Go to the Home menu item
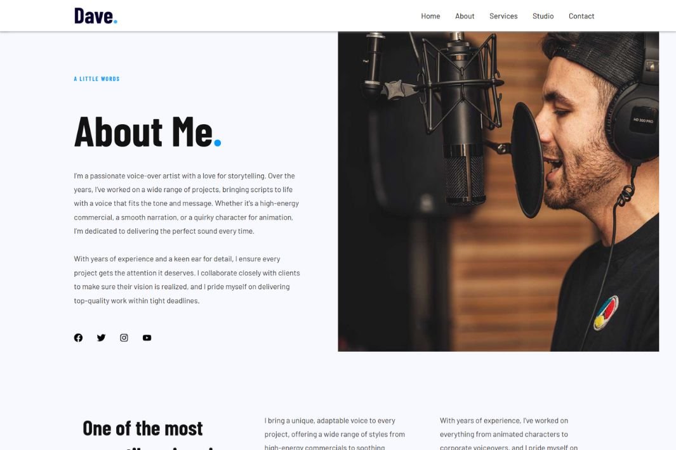This screenshot has height=450, width=676. (x=430, y=16)
